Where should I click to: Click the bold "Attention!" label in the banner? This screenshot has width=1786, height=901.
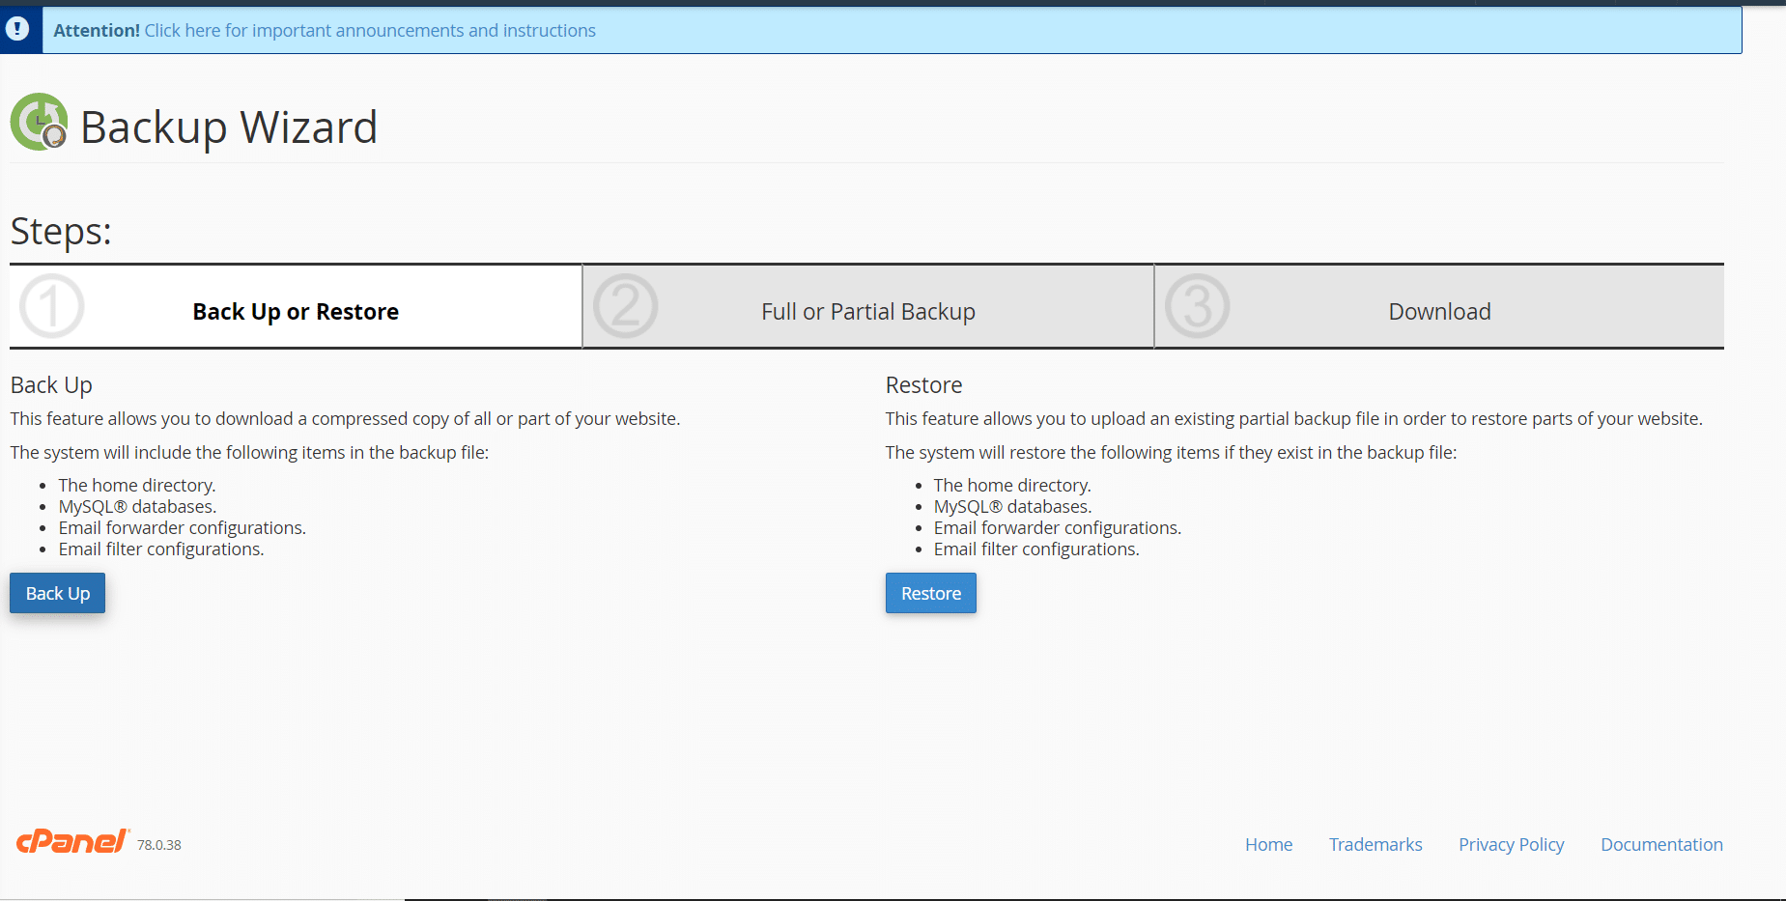[x=97, y=31]
